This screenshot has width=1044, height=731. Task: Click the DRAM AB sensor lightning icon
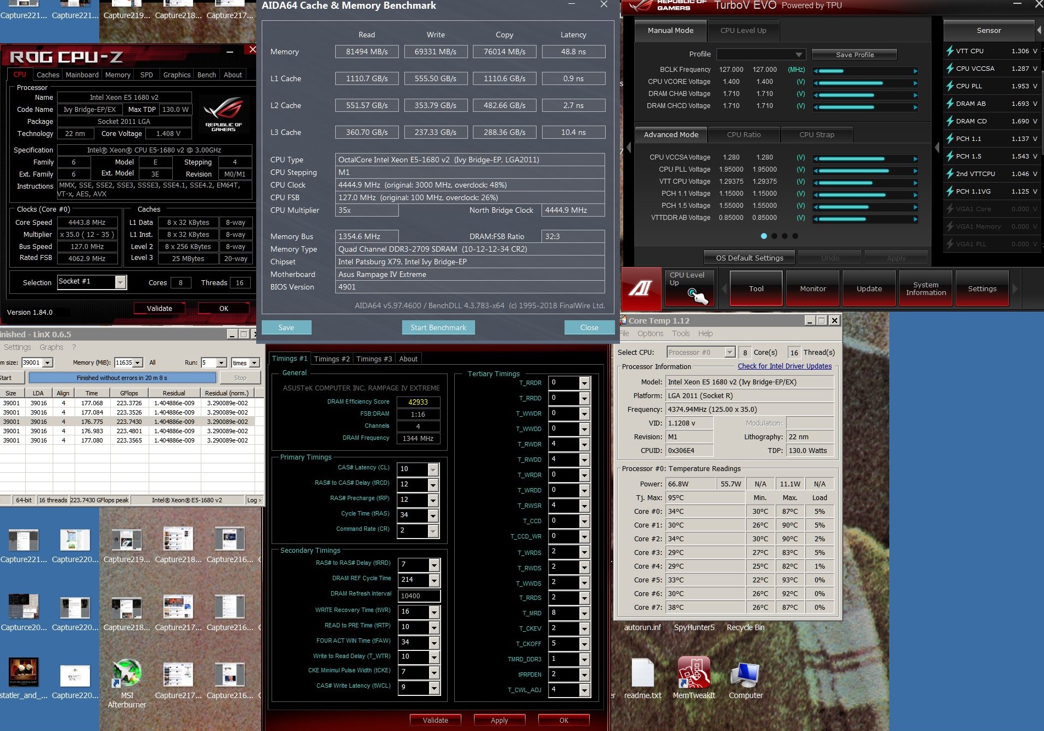[950, 104]
